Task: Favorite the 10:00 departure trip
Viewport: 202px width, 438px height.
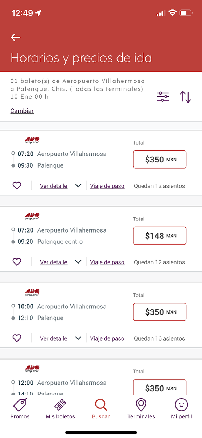Action: [17, 338]
